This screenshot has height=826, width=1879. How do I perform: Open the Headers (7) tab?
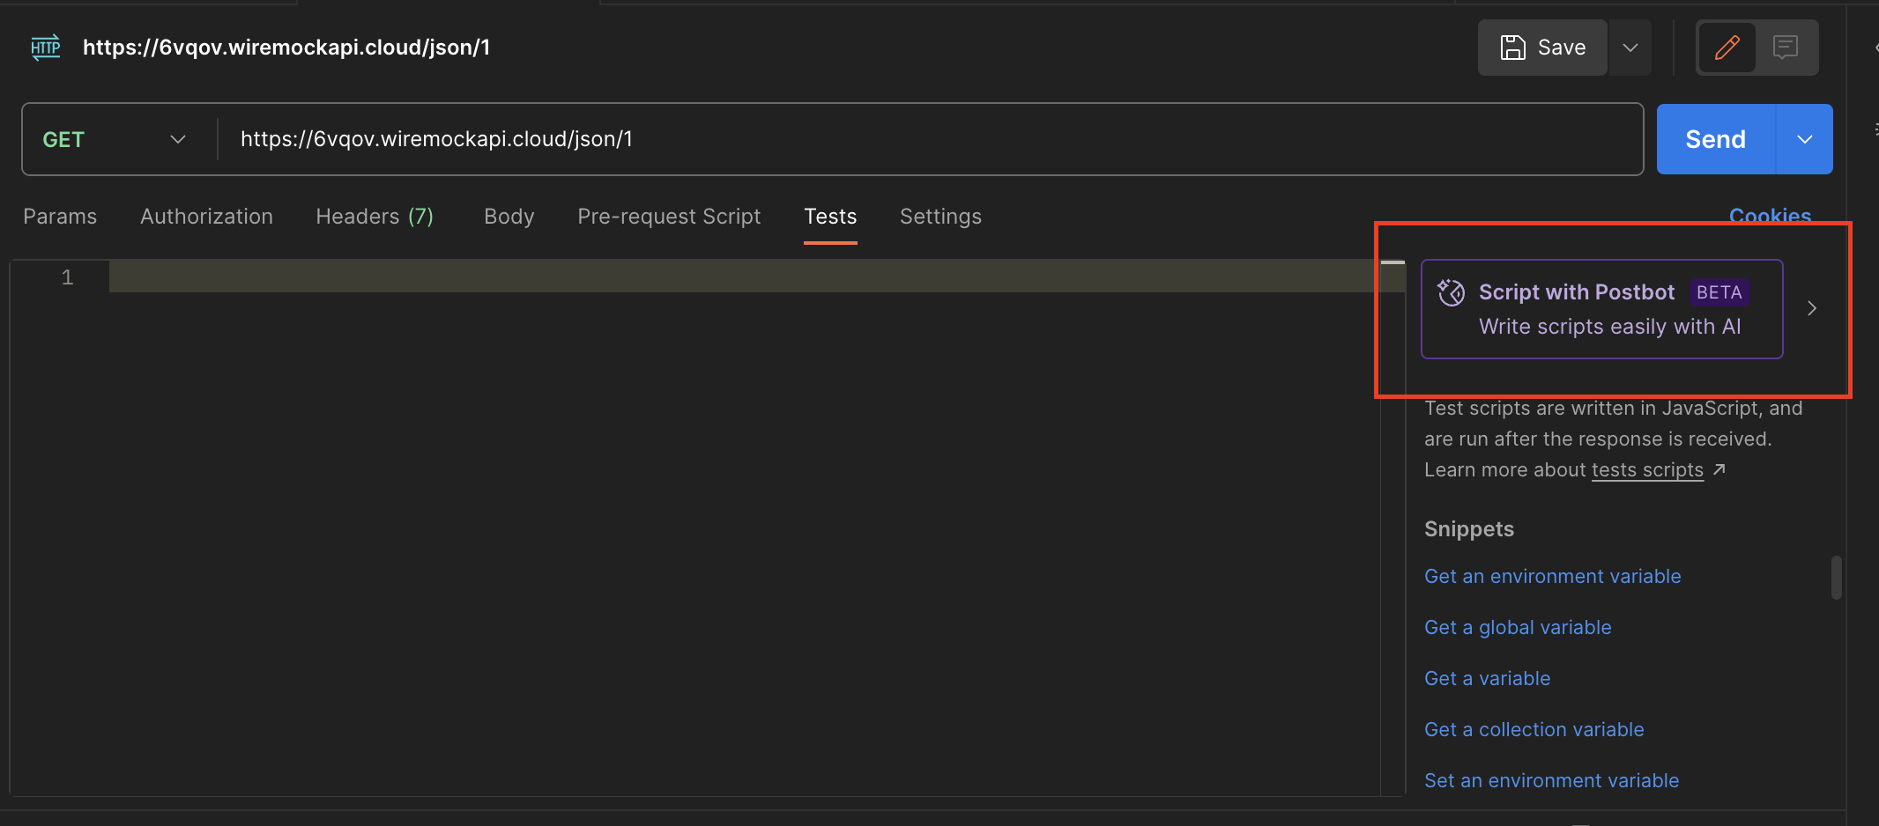375,217
